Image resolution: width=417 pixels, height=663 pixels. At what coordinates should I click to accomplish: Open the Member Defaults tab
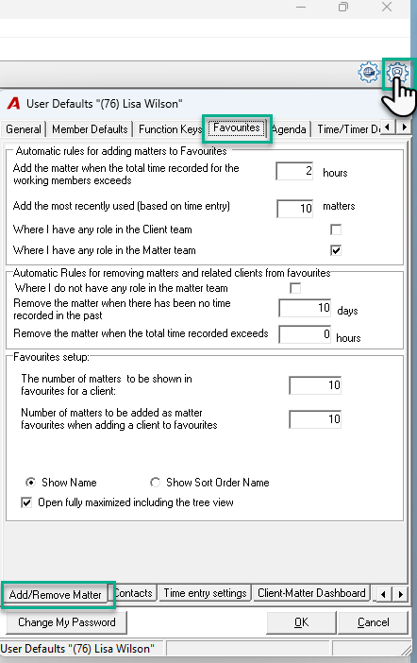click(x=90, y=129)
